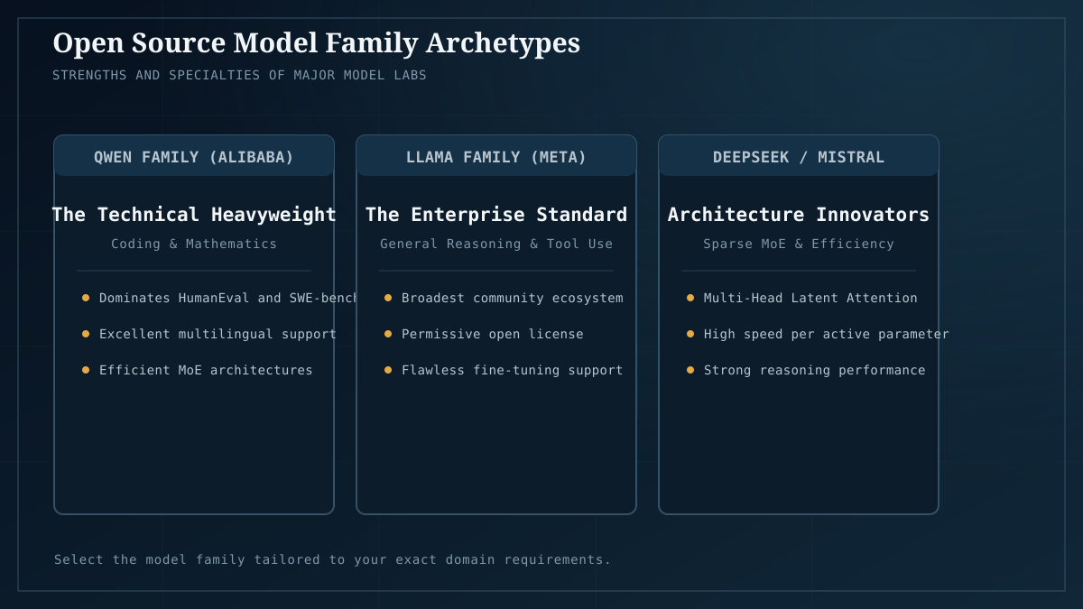Screen dimensions: 1083x609
Task: Select the DeepSeek / Mistral card header
Action: point(799,156)
